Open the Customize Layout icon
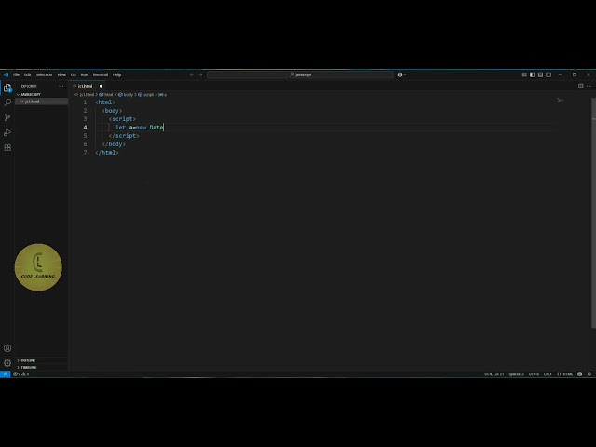The width and height of the screenshot is (596, 447). (524, 74)
